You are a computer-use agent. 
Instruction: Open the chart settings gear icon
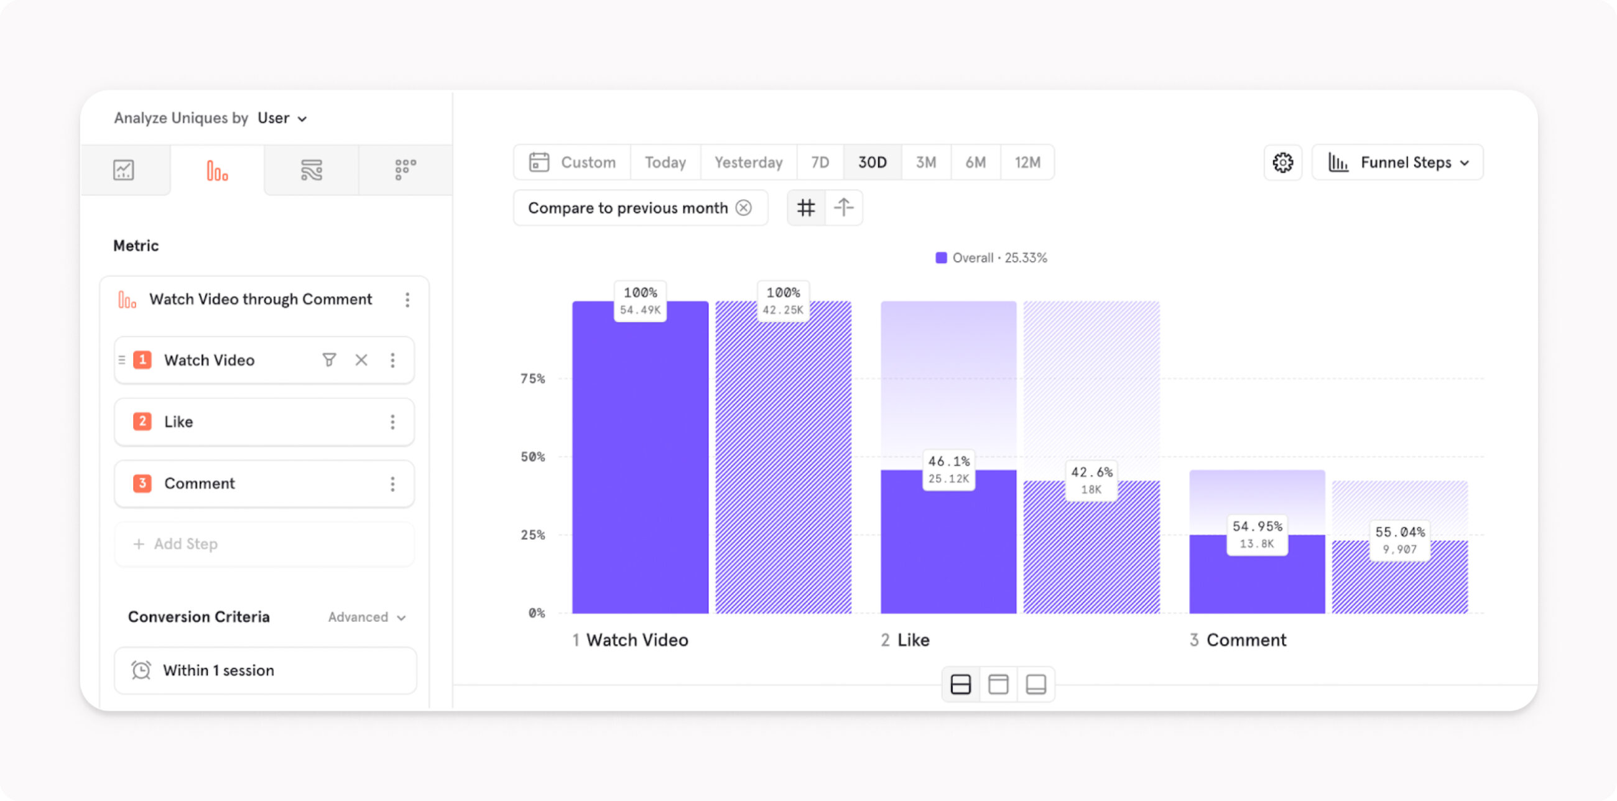coord(1282,162)
